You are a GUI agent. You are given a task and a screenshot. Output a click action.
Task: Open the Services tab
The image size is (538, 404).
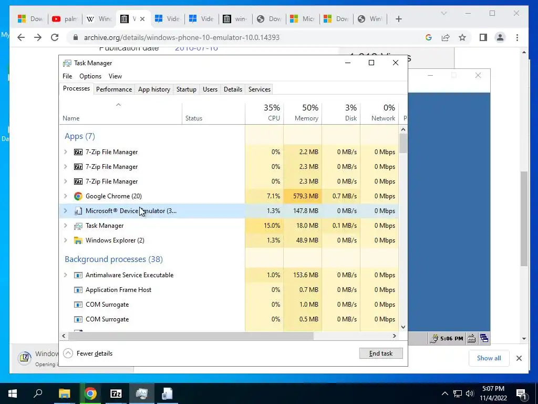coord(260,89)
